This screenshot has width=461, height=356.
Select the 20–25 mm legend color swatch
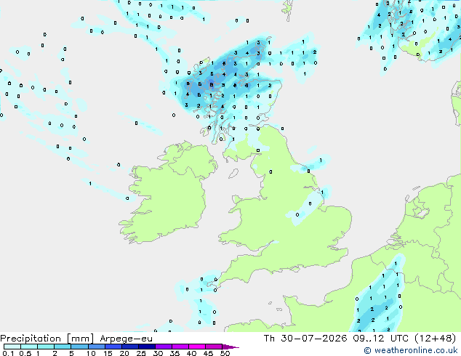[129, 347]
